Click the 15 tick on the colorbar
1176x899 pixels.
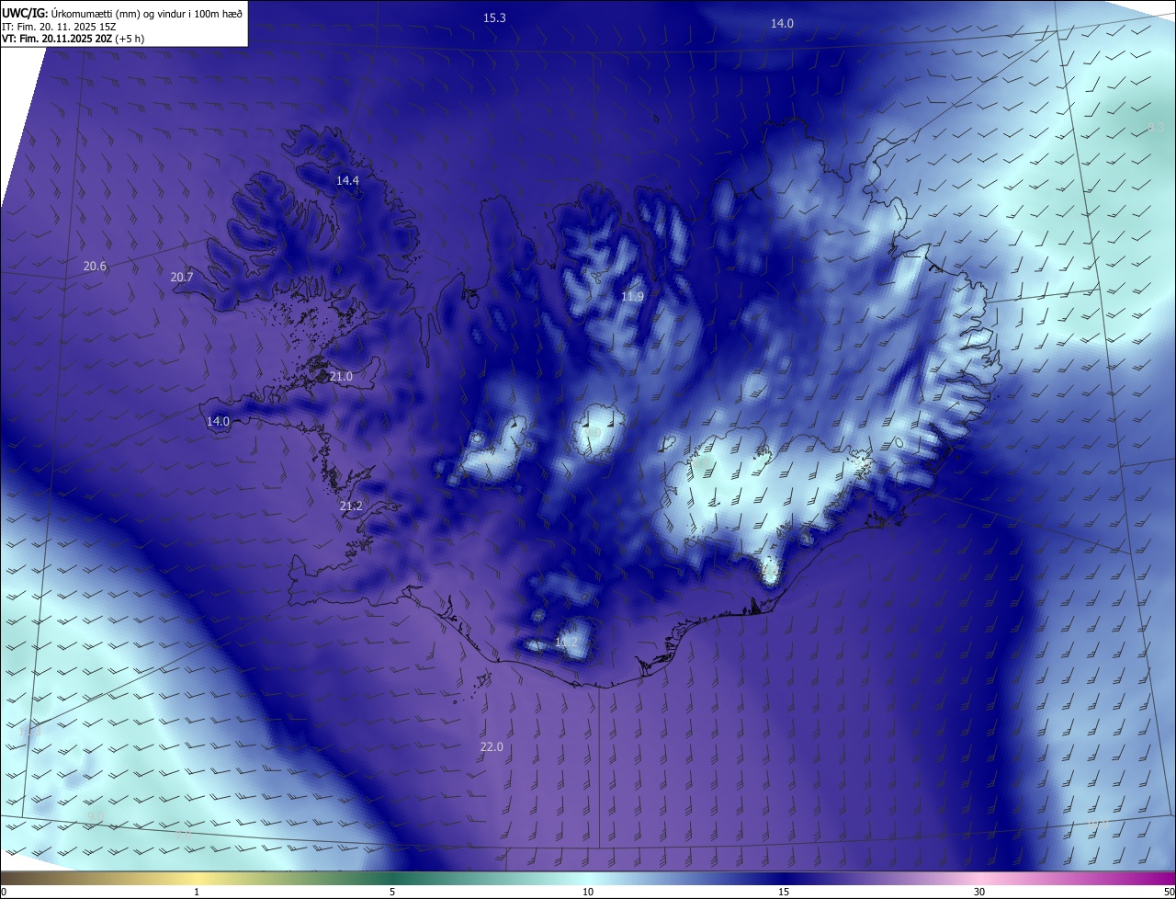(x=784, y=892)
